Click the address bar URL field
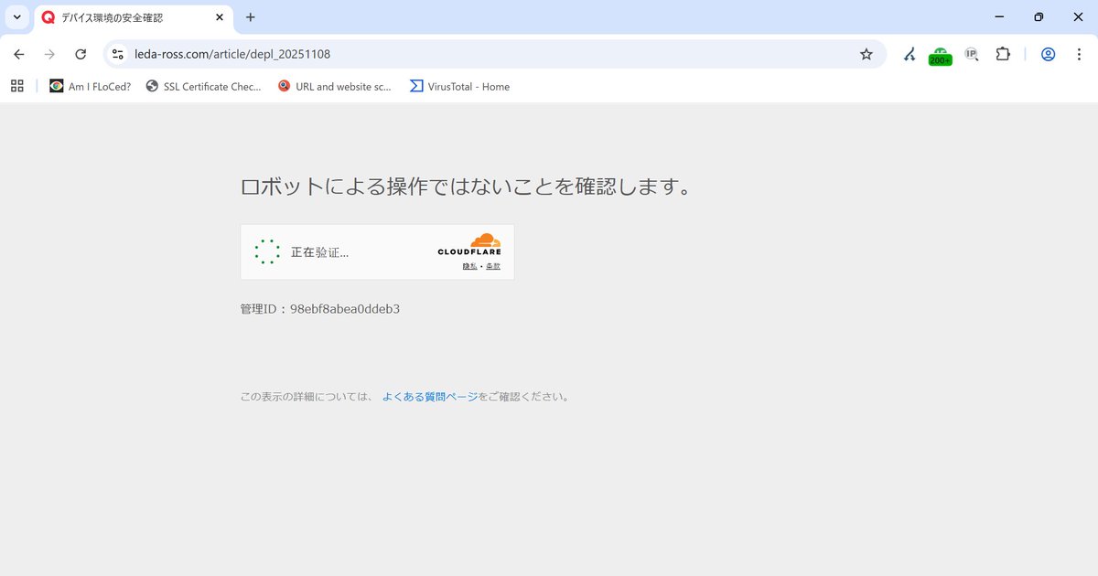Viewport: 1098px width, 576px height. click(x=494, y=54)
